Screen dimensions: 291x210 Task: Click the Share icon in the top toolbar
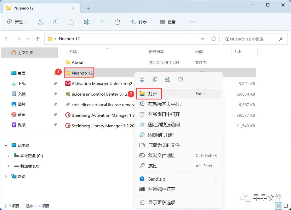(102, 22)
